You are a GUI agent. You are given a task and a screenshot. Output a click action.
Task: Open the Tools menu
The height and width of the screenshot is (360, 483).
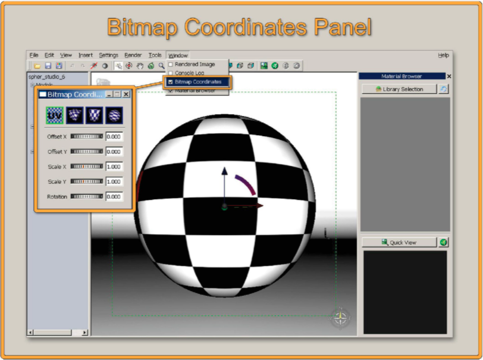click(x=155, y=55)
